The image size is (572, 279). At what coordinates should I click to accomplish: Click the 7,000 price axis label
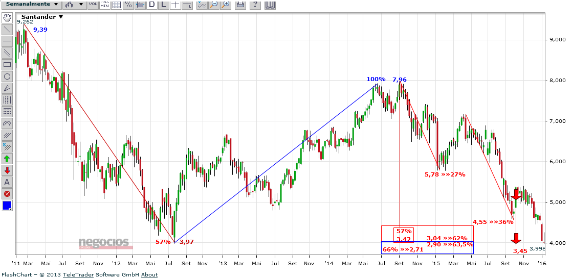pyautogui.click(x=556, y=121)
